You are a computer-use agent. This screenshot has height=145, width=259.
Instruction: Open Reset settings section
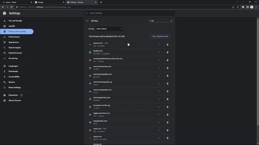15,87
